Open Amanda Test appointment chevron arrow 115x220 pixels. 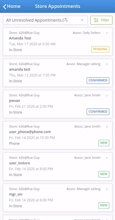click(x=107, y=33)
